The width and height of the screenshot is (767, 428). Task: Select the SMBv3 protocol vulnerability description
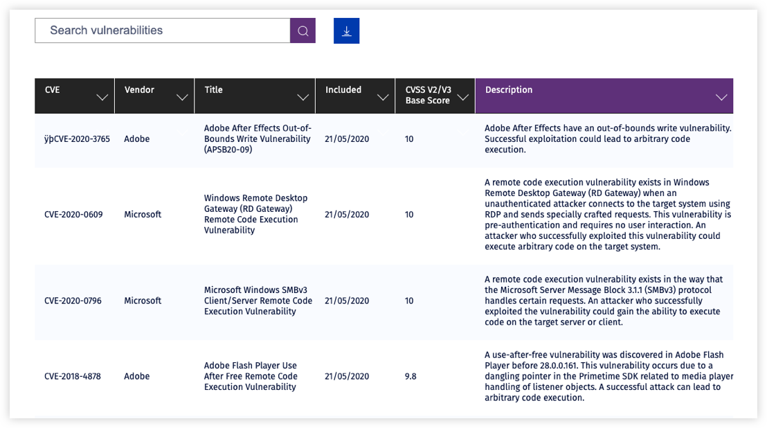point(604,301)
